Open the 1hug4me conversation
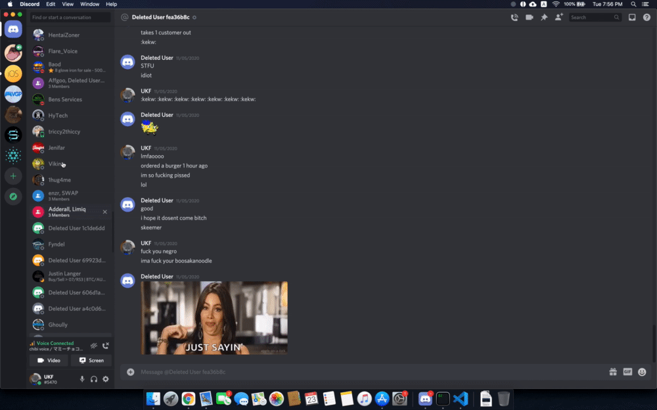The image size is (657, 410). click(70, 180)
